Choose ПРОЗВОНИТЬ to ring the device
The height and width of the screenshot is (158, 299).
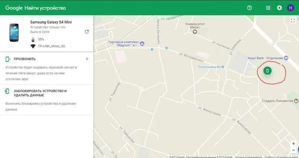point(25,59)
